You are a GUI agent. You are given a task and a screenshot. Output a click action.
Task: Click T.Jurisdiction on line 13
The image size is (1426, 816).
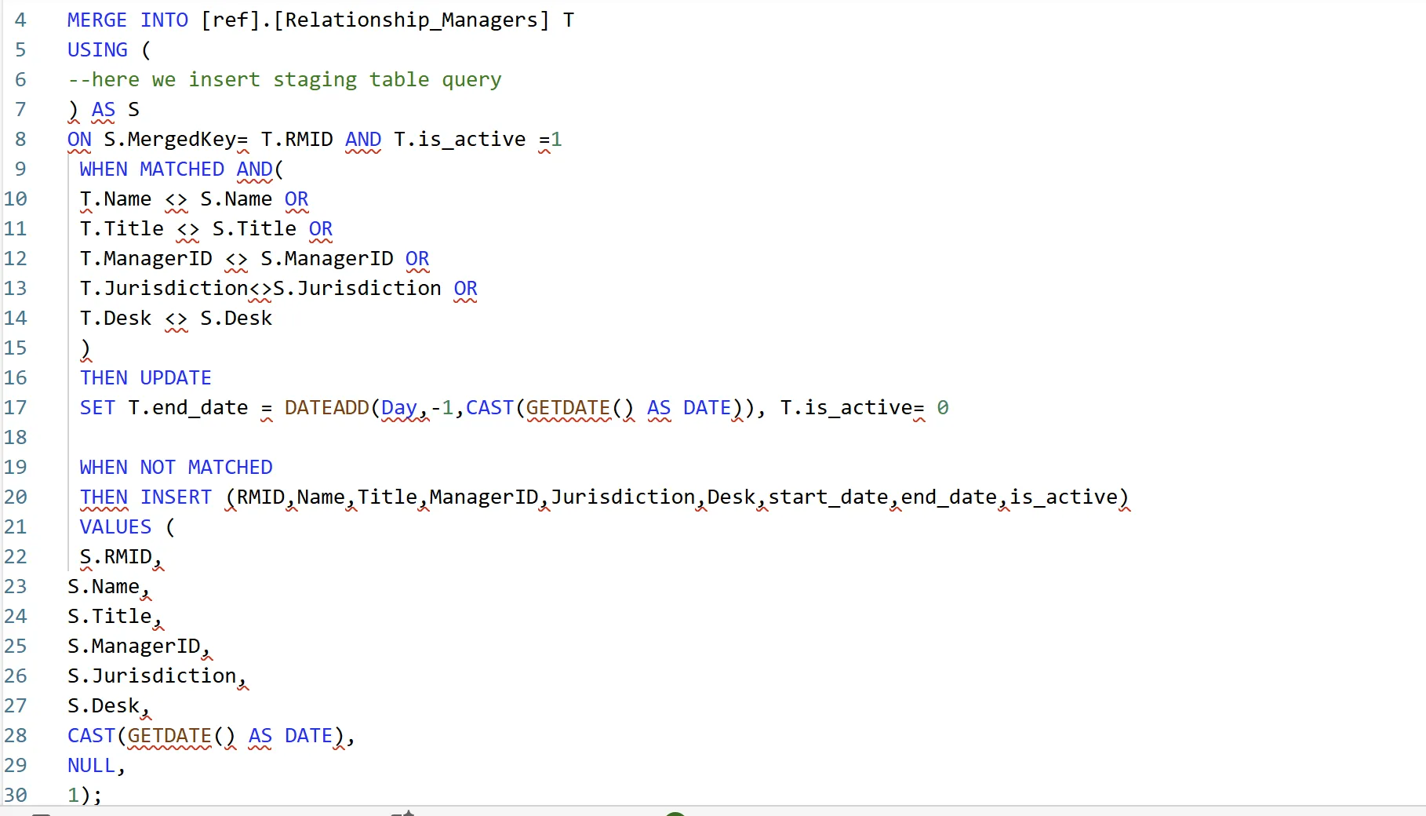[164, 288]
